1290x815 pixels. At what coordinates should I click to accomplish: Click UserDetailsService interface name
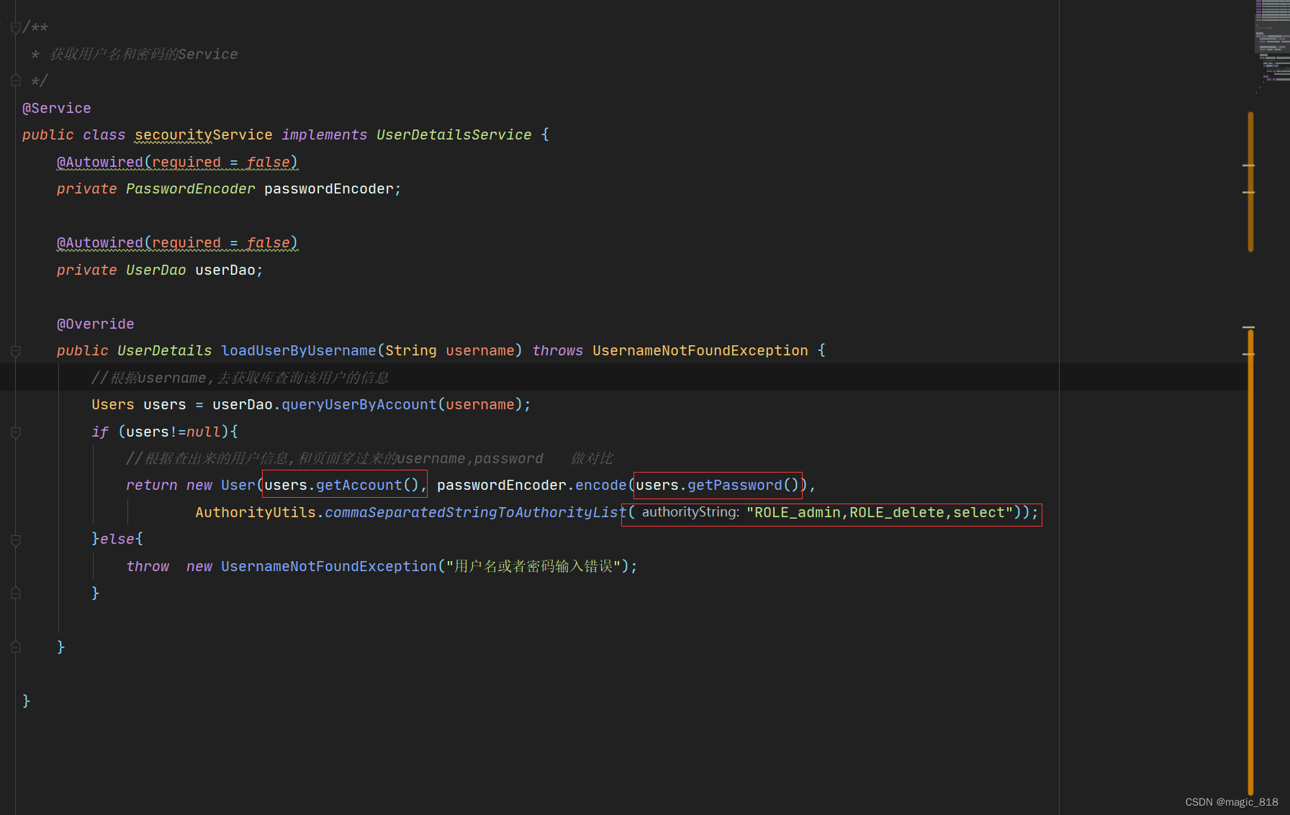tap(454, 135)
